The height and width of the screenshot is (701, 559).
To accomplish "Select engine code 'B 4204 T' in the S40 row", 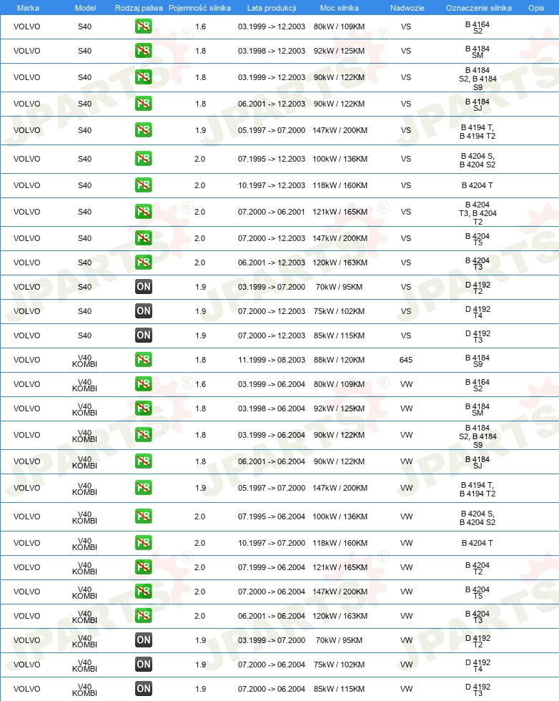I will tap(478, 185).
